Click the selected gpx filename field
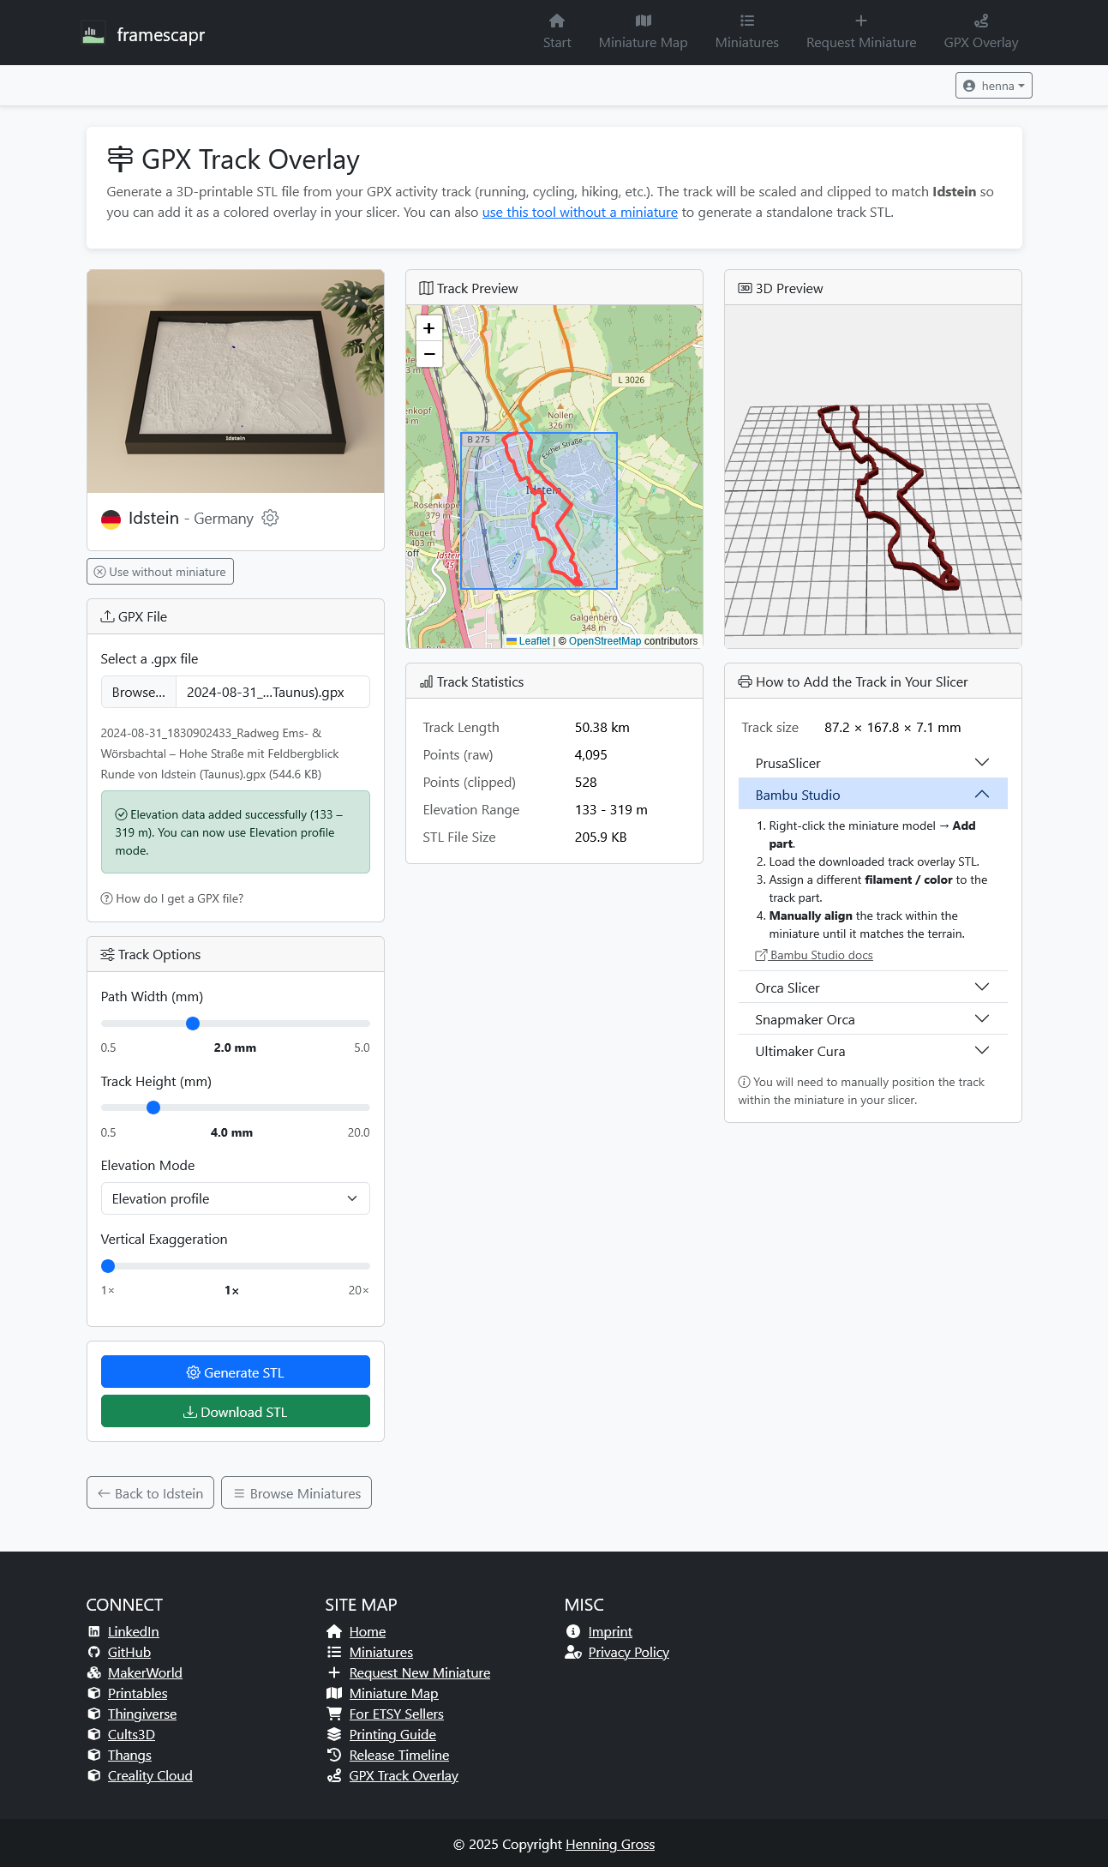Viewport: 1108px width, 1867px height. tap(273, 692)
